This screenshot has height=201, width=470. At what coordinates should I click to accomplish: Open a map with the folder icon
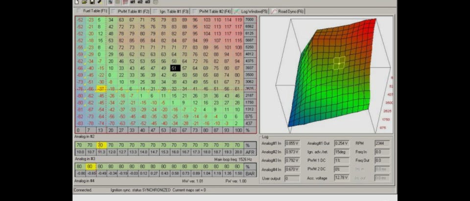pos(85,2)
